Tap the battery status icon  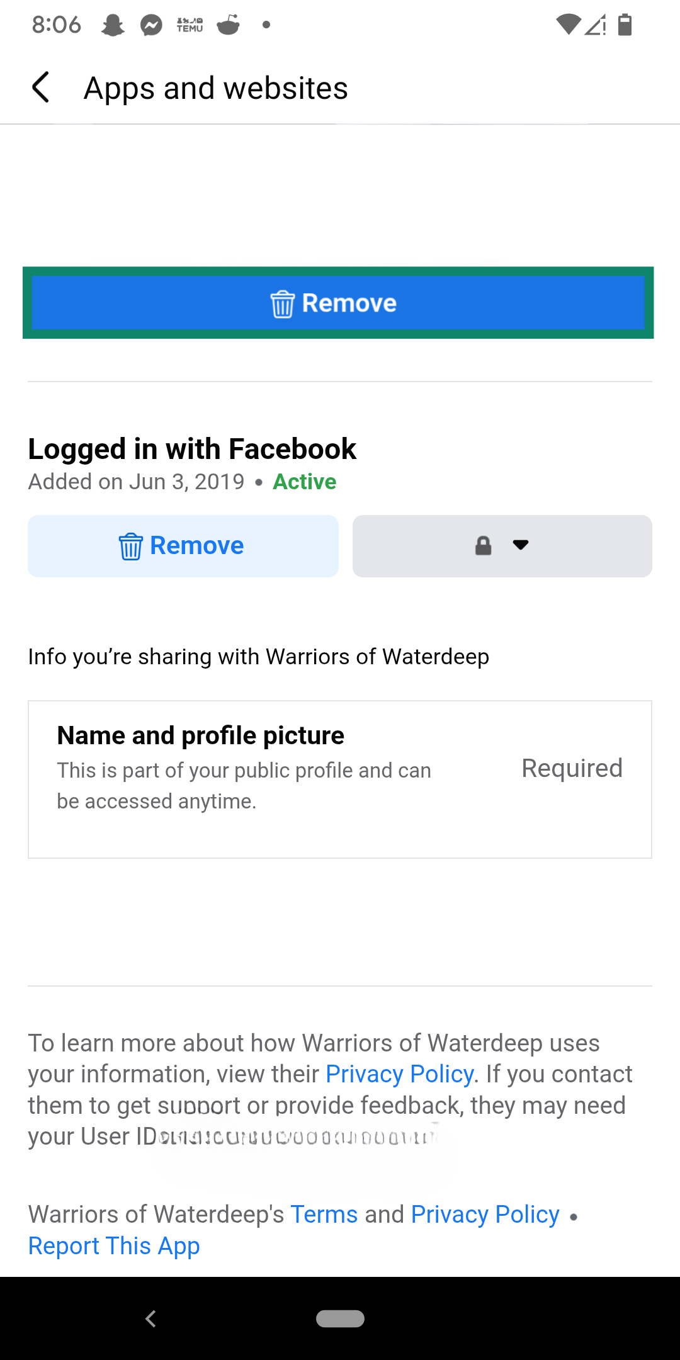pyautogui.click(x=624, y=24)
